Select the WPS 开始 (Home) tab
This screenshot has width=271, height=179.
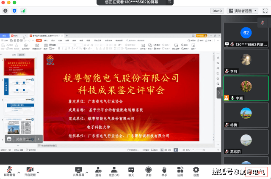[x=39, y=41]
